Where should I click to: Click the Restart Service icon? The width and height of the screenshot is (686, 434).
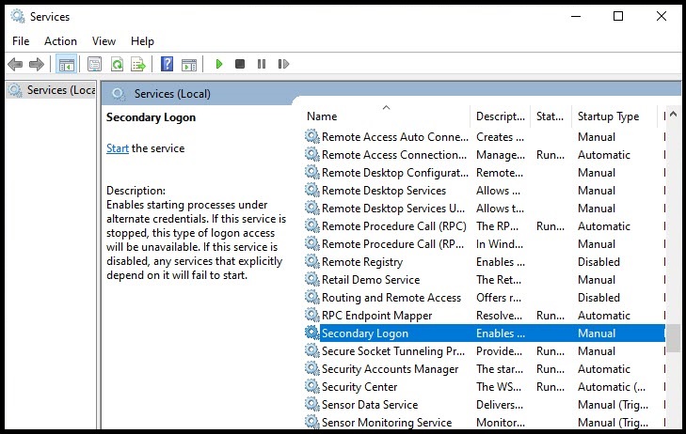pyautogui.click(x=283, y=64)
